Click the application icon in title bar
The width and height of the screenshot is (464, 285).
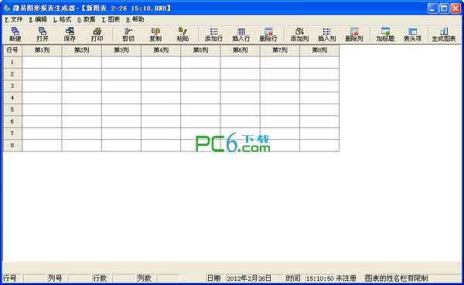point(6,8)
